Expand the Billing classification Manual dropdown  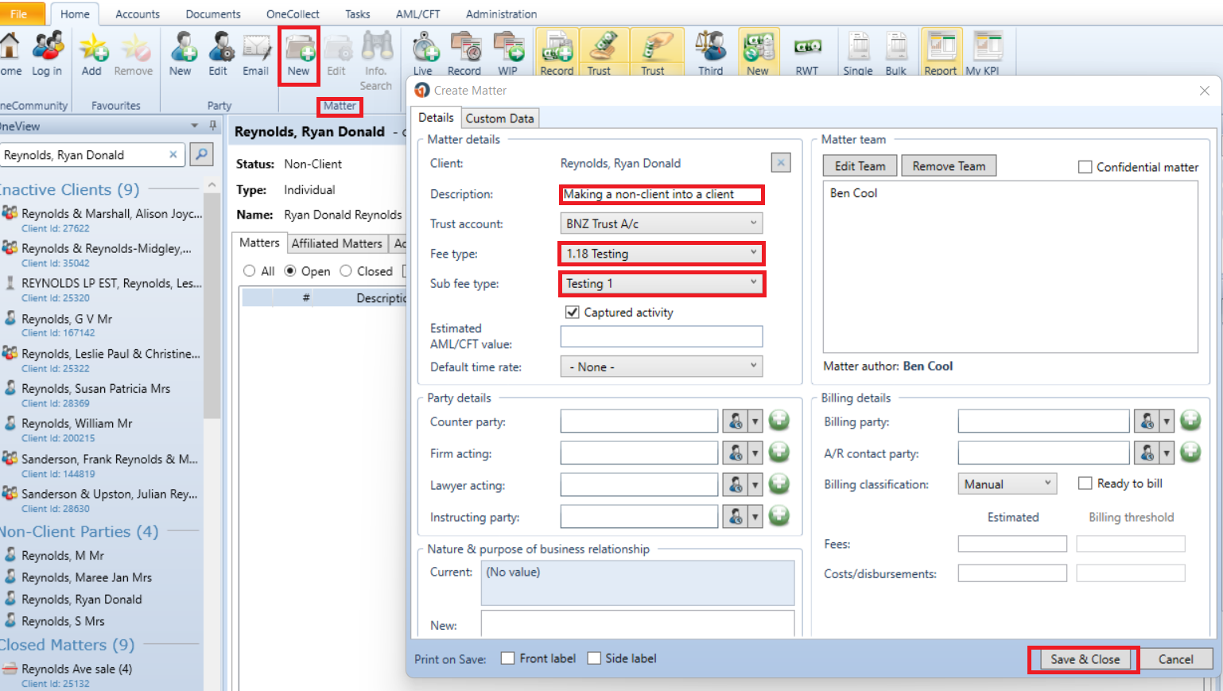point(1008,483)
